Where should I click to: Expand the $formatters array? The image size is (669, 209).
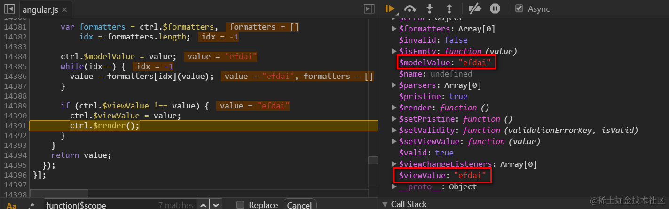coord(394,29)
